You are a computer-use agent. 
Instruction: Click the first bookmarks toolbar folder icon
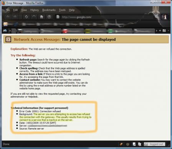click(x=6, y=24)
